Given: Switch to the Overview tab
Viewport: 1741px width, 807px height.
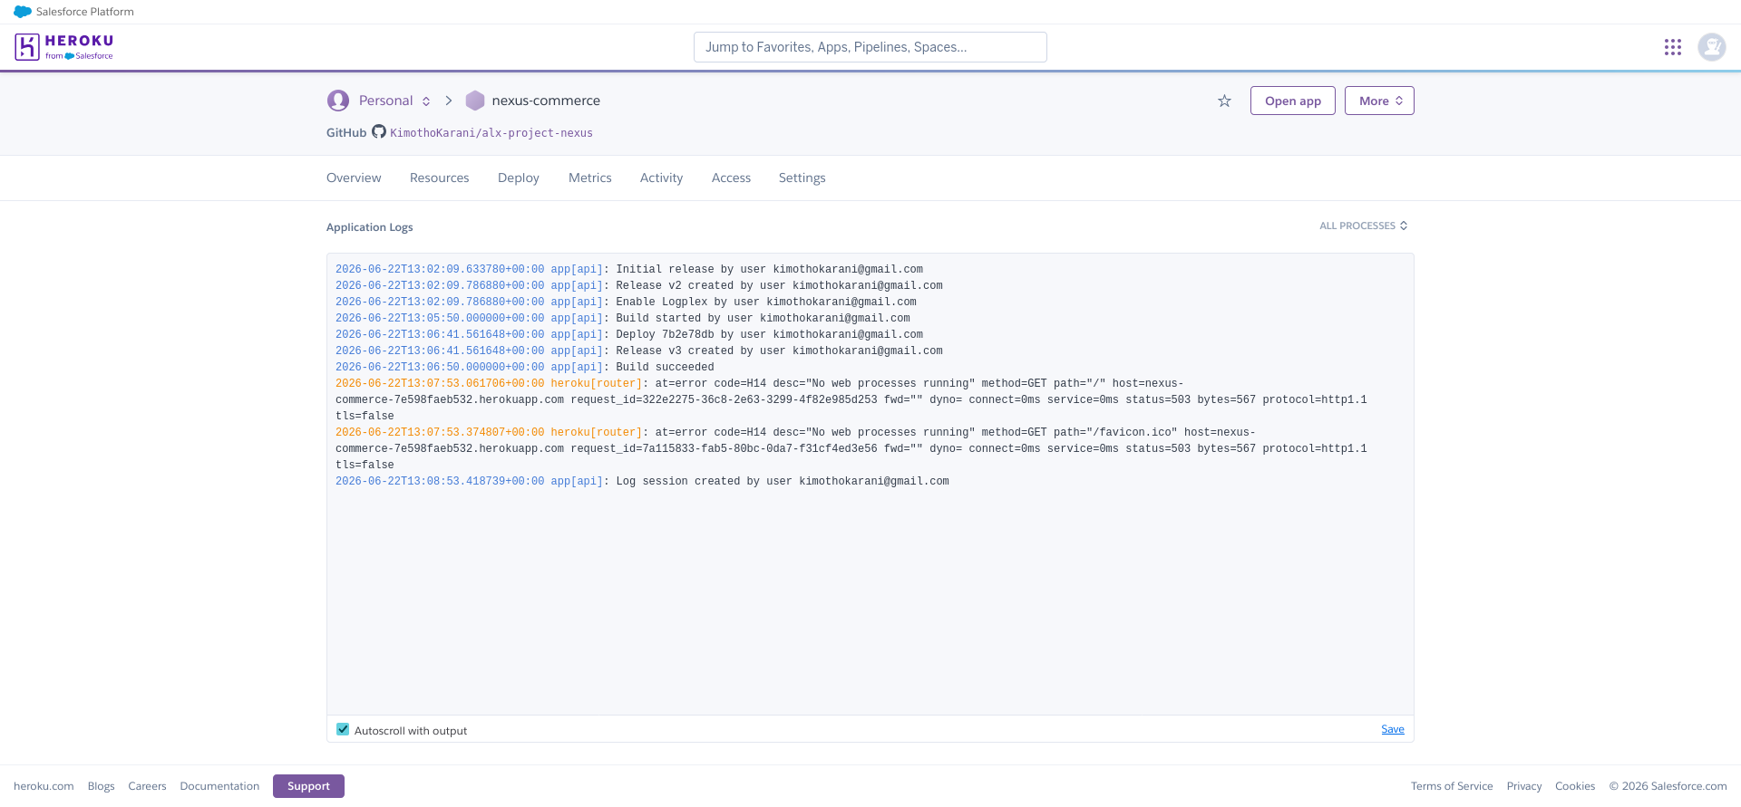Looking at the screenshot, I should pos(354,178).
